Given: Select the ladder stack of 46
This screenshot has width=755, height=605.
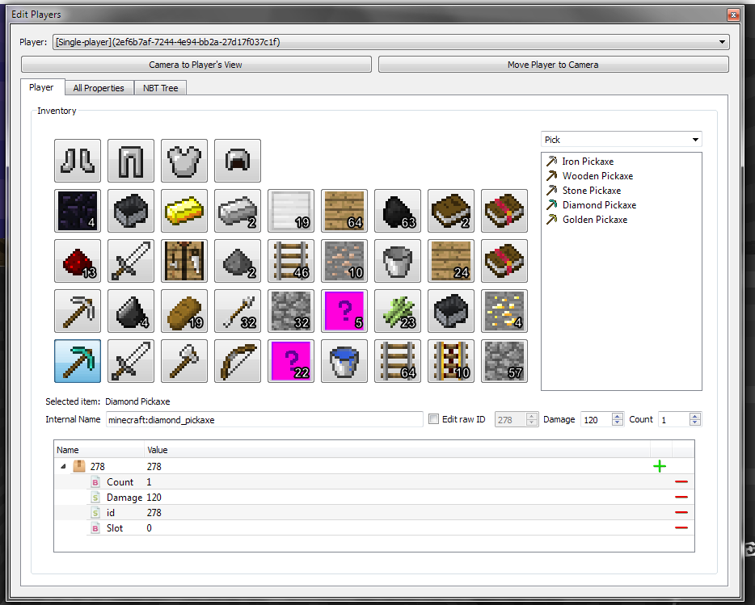Looking at the screenshot, I should click(x=291, y=261).
